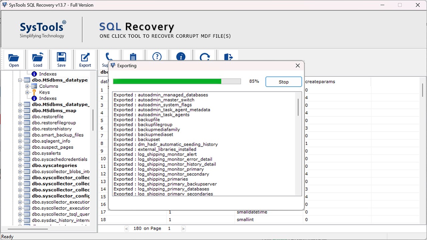
Task: Click the Save toolbar icon
Action: tap(61, 60)
